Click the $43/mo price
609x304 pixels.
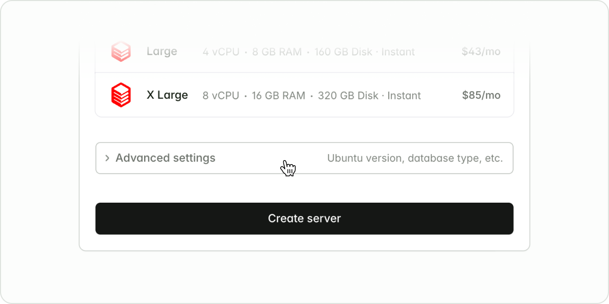(481, 52)
